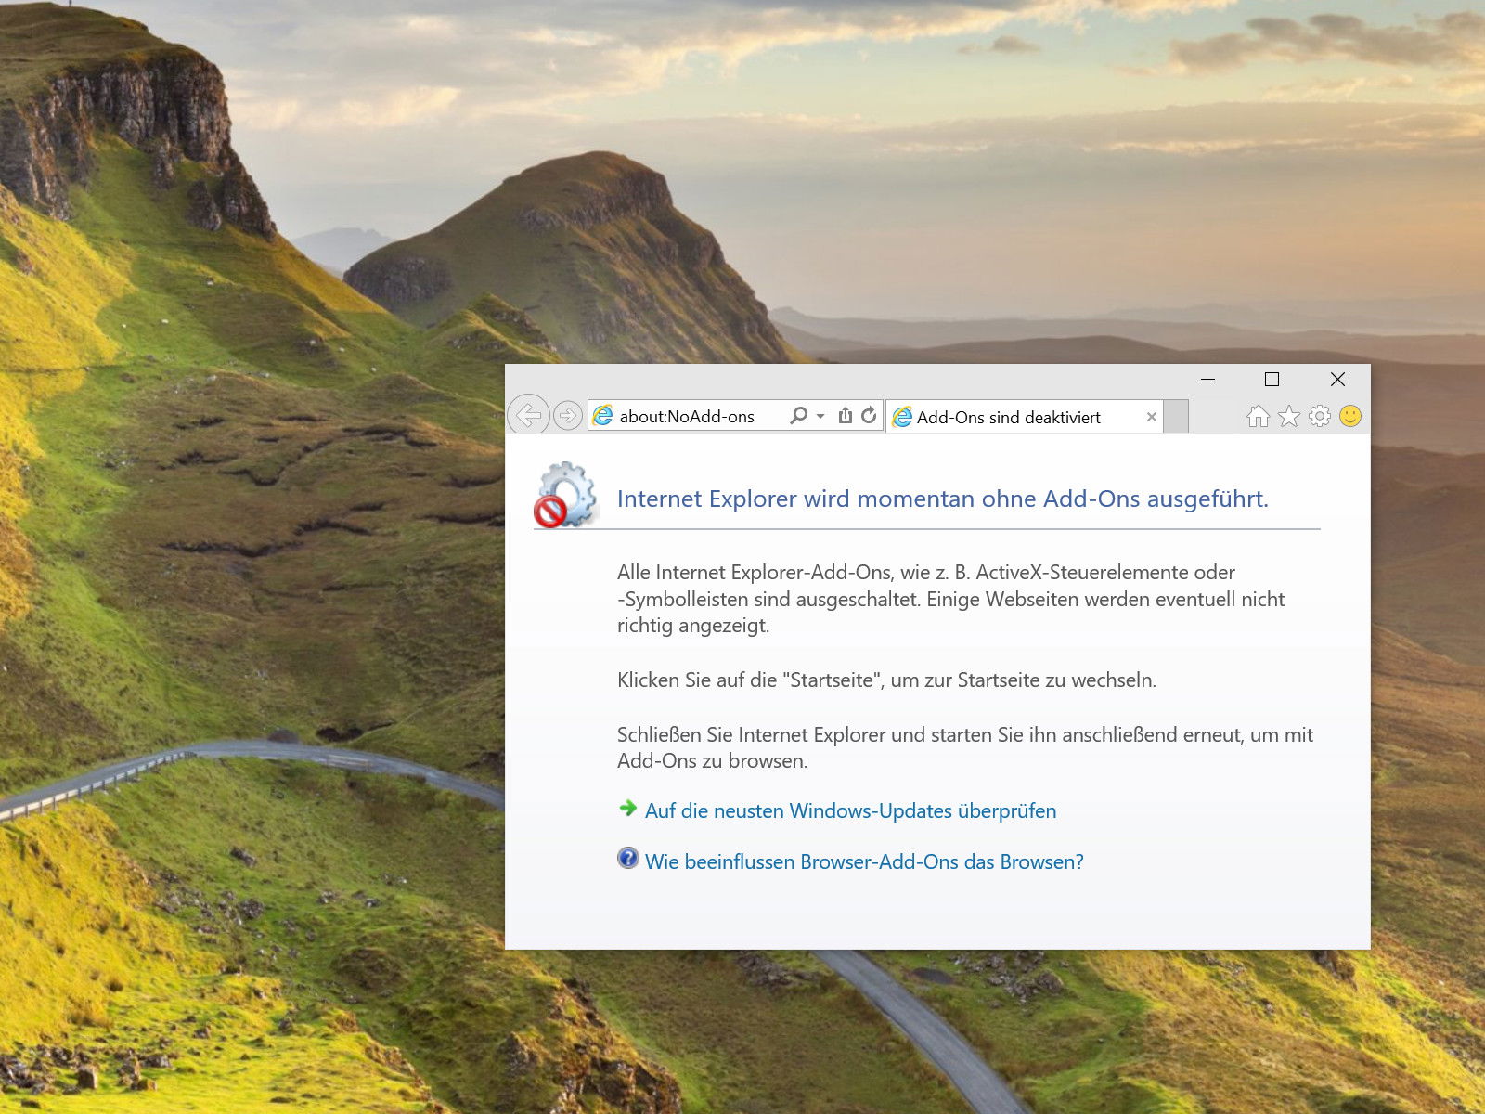Click the Forward arrow button
This screenshot has width=1485, height=1114.
pyautogui.click(x=568, y=415)
